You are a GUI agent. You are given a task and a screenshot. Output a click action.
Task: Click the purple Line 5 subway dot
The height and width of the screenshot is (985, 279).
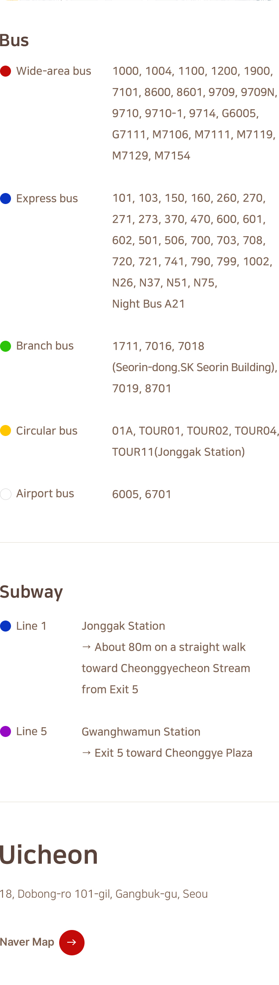click(5, 731)
